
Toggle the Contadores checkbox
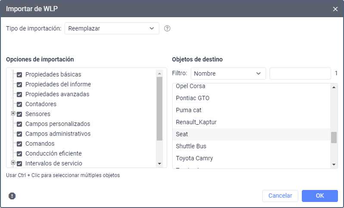[x=19, y=104]
